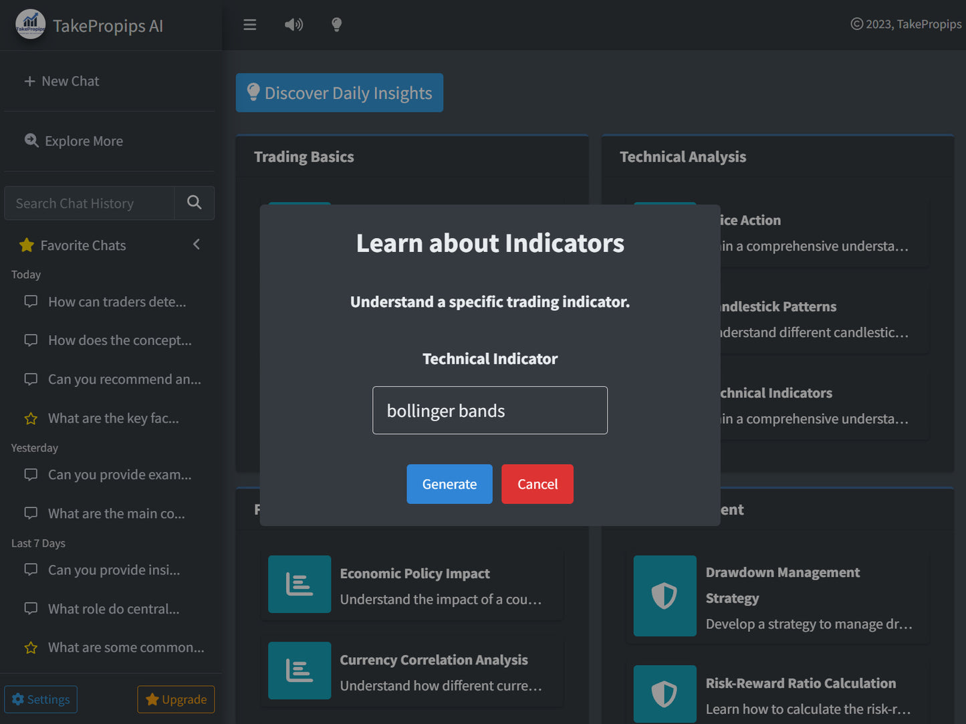The height and width of the screenshot is (724, 966).
Task: Click the Favorite Chats star icon
Action: (27, 245)
